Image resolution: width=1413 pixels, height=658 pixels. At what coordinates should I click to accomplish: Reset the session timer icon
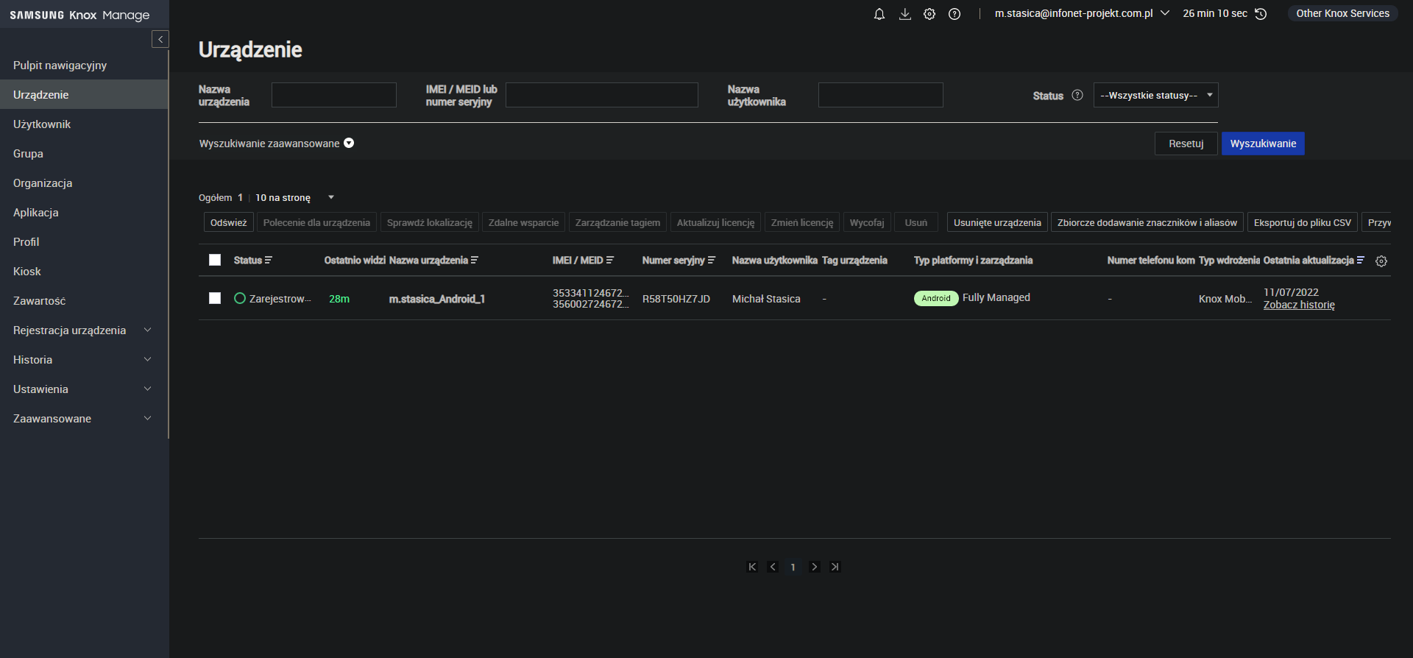(1261, 14)
